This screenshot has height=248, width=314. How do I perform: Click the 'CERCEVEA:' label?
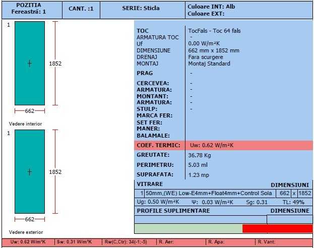click(x=153, y=83)
